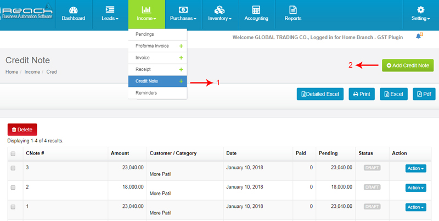
Task: Click DRAFT status badge for CNote 1
Action: tap(372, 206)
